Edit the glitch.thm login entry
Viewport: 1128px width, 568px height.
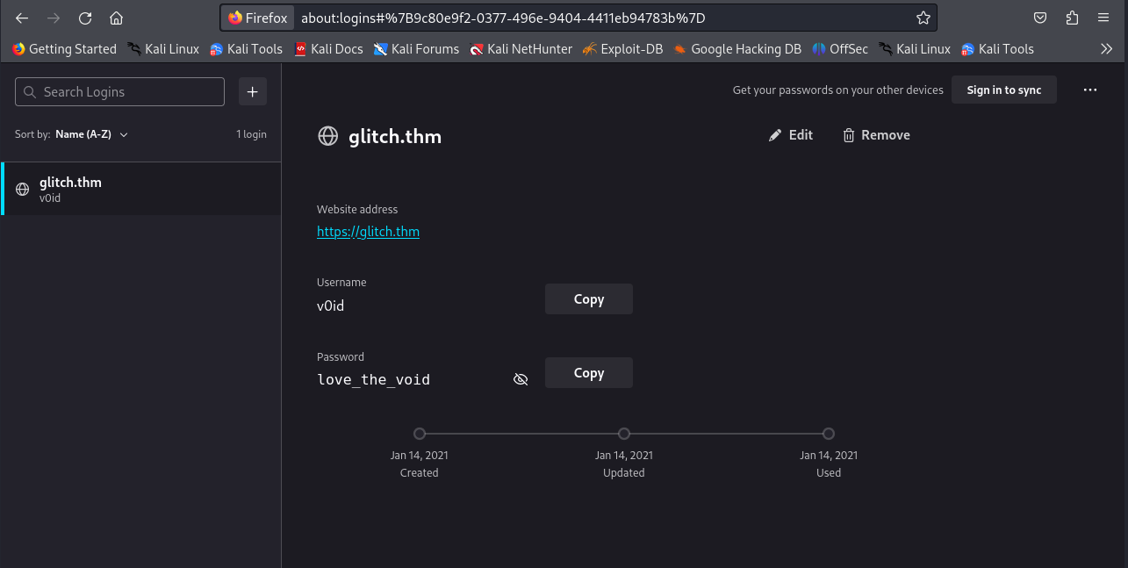[791, 135]
